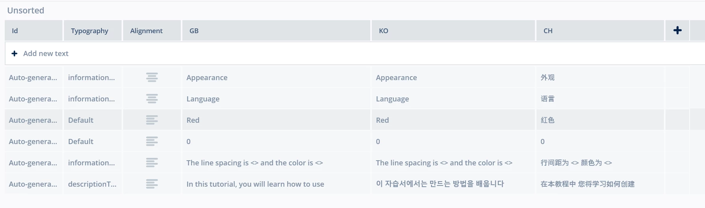Select center alignment icon in Appearance row
This screenshot has height=208, width=705.
pyautogui.click(x=152, y=77)
